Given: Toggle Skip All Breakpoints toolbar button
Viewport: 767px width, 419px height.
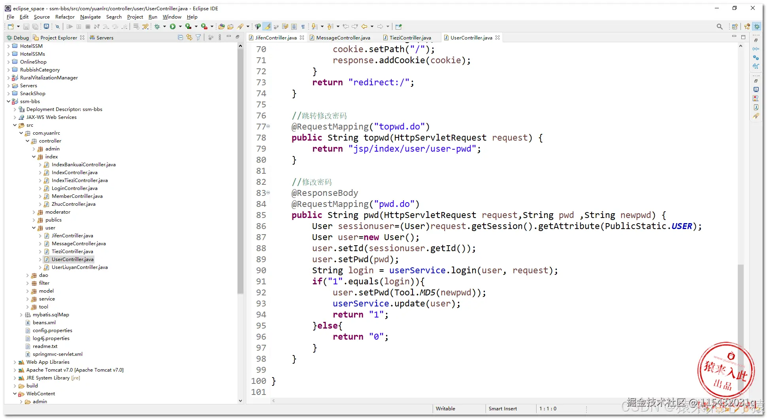Looking at the screenshot, I should coord(57,26).
